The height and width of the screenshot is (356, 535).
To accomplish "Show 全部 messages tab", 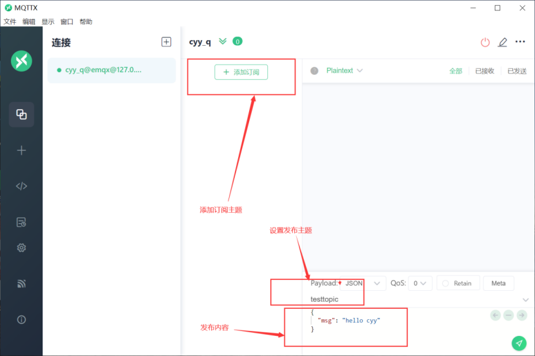I will [456, 71].
